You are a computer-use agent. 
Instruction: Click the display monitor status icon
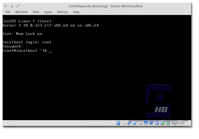click(146, 123)
